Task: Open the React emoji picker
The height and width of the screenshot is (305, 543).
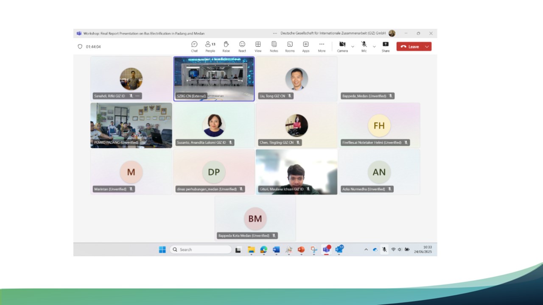Action: click(242, 47)
